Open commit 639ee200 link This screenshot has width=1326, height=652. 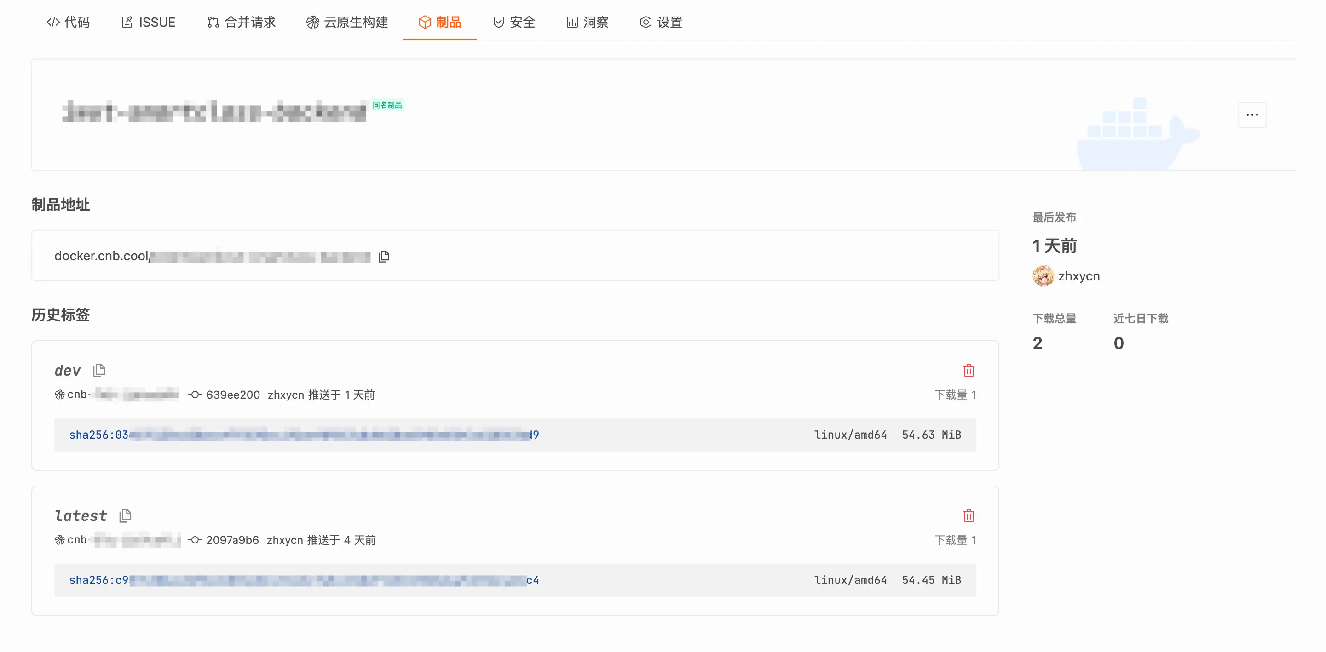[232, 394]
